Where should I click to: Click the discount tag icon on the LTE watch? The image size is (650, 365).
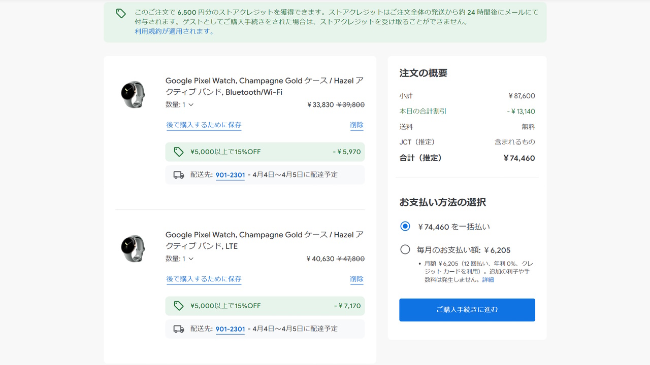(178, 306)
